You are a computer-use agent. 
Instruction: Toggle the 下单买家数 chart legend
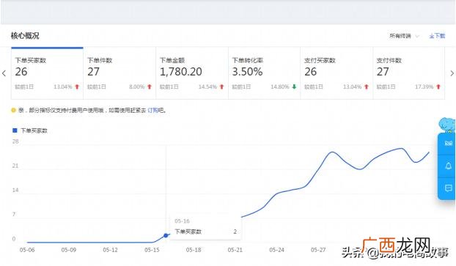pos(30,130)
